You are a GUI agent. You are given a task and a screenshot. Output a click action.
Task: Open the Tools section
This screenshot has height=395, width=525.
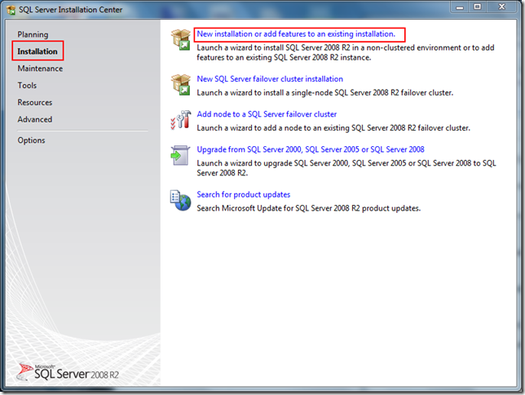point(27,86)
